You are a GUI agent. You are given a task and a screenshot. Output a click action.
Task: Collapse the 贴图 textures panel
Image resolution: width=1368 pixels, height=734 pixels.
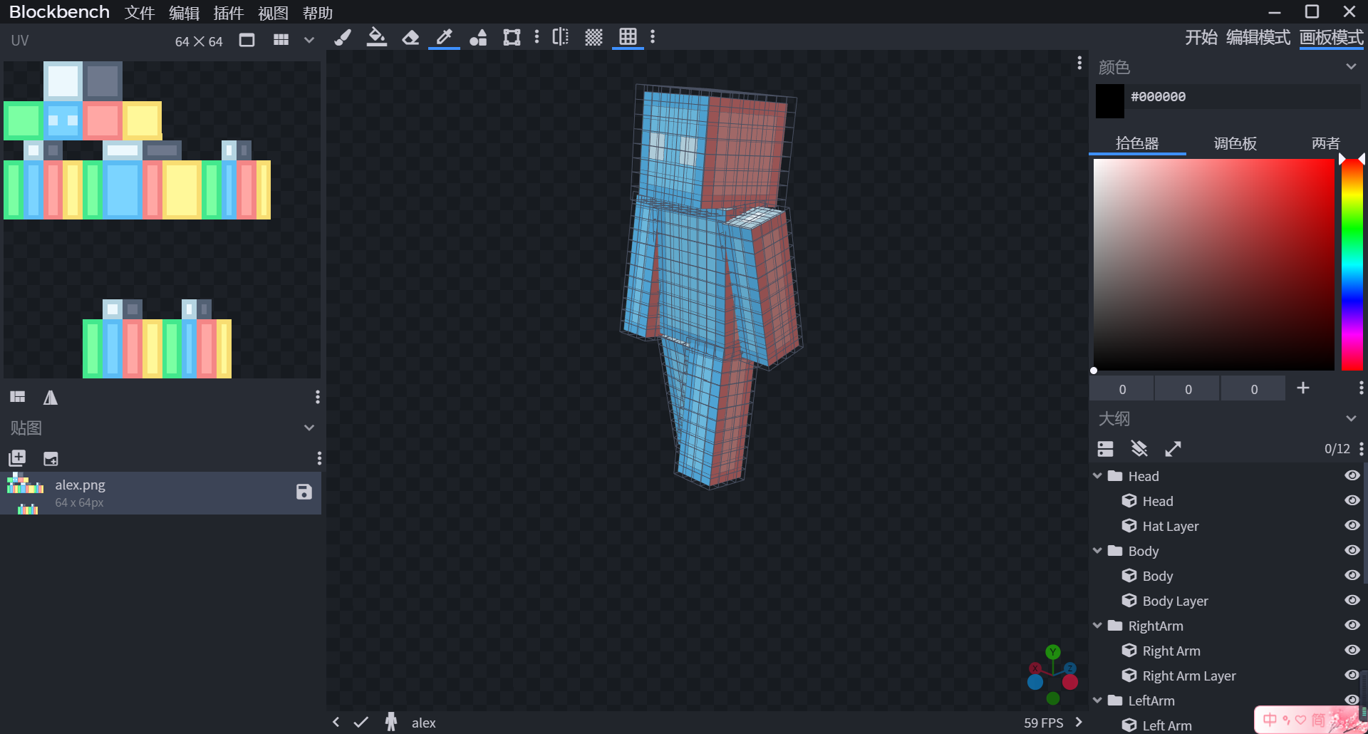click(x=309, y=428)
